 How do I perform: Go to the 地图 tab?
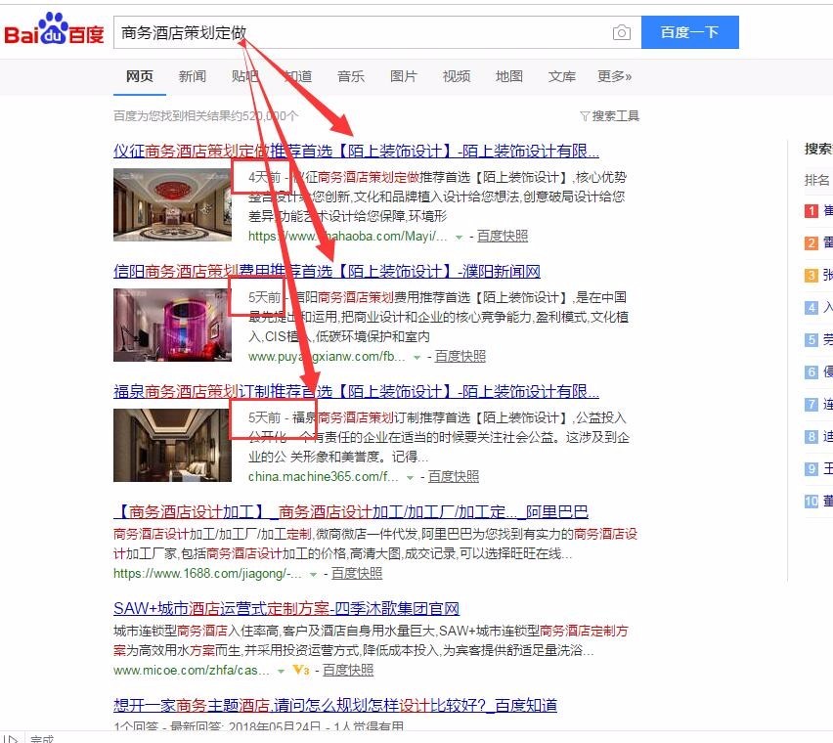pos(509,76)
